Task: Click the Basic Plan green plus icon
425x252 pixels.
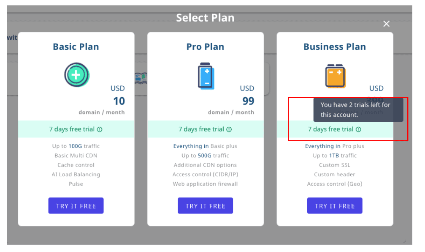Action: pos(77,75)
